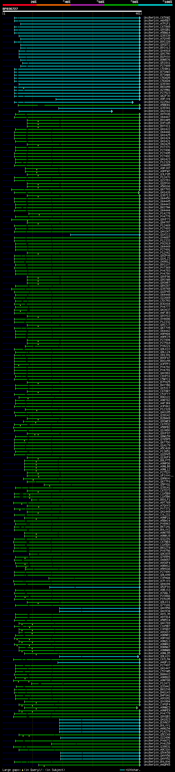Select hit label UniRef100_P04159
Viewport: 175px width, 772px height.
[157, 744]
